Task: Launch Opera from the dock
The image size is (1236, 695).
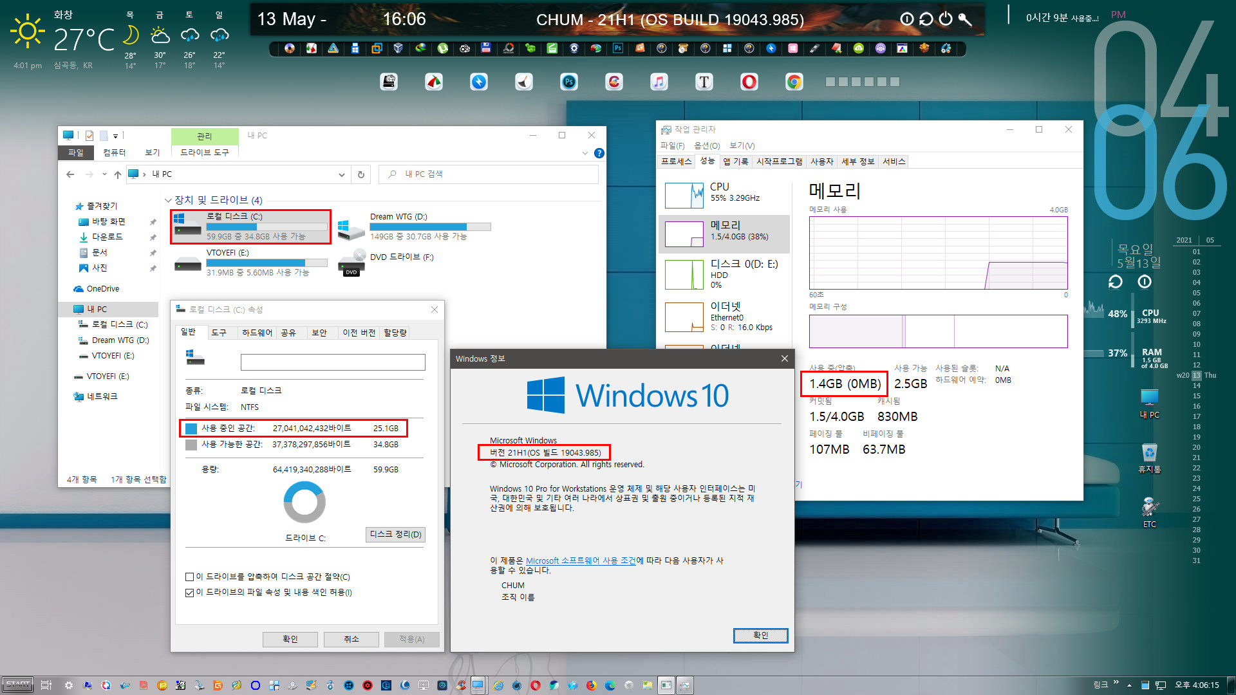Action: pos(749,82)
